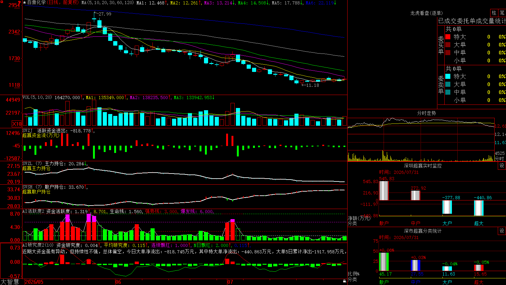Click 强势线: 3.000 label
Viewport: 506px width, 285px height.
click(x=162, y=211)
